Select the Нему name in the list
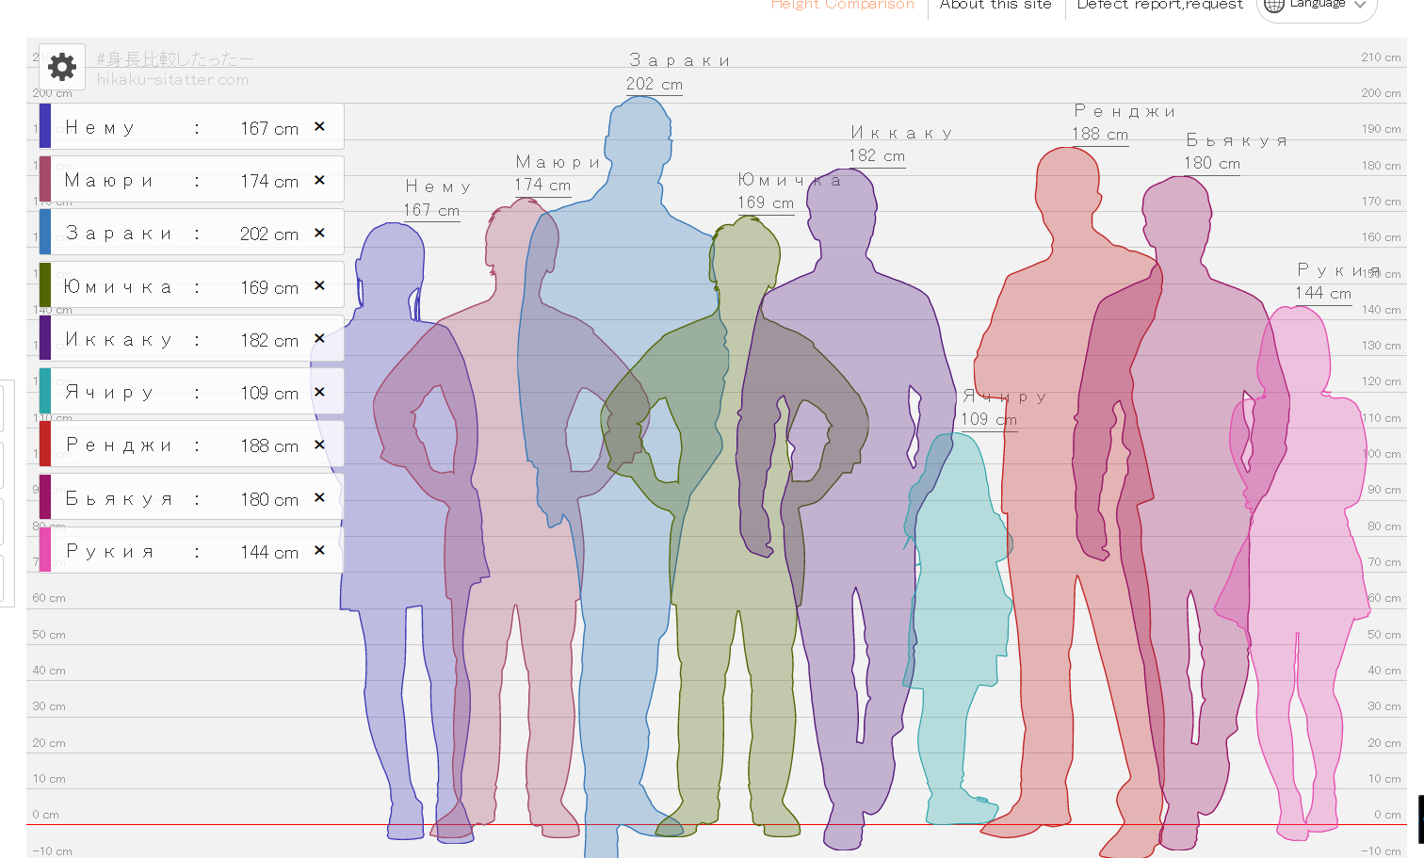 (x=101, y=128)
